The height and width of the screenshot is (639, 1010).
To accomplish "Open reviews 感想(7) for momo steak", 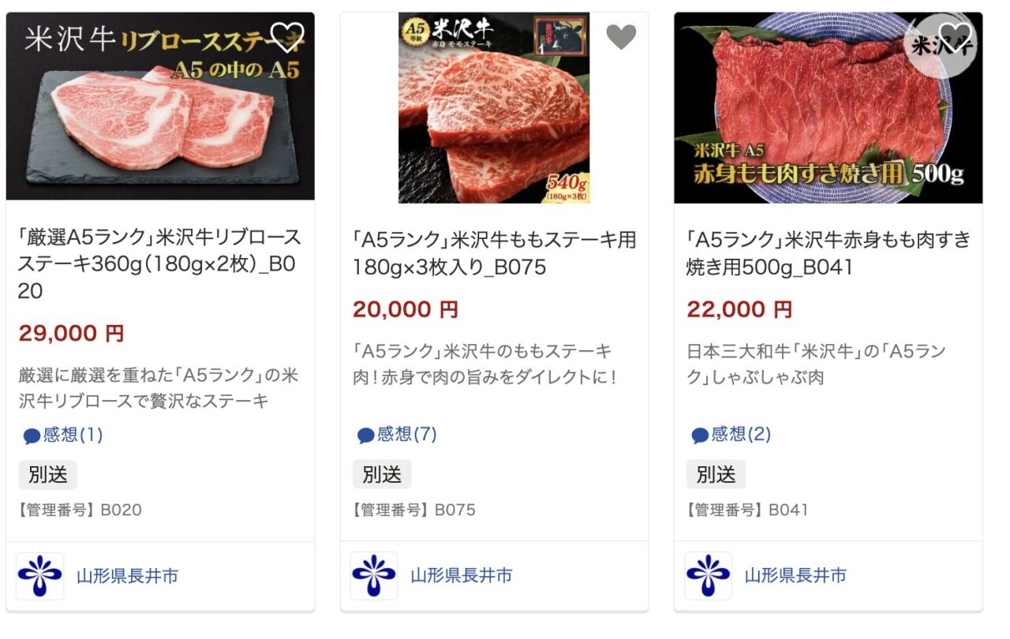I will point(397,435).
